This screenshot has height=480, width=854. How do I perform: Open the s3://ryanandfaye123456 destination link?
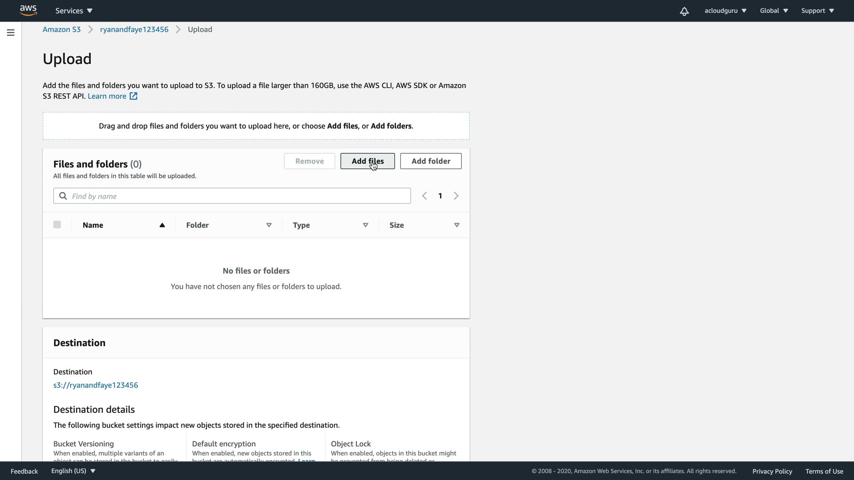click(96, 385)
